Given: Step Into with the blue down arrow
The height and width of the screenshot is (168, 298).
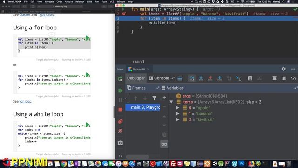Looking at the screenshot, I should (x=201, y=78).
